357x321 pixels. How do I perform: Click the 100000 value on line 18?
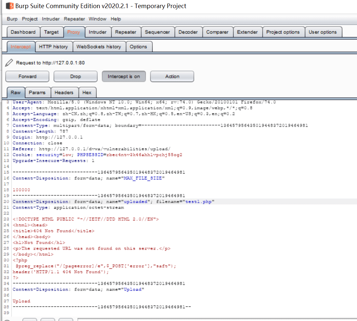click(21, 190)
